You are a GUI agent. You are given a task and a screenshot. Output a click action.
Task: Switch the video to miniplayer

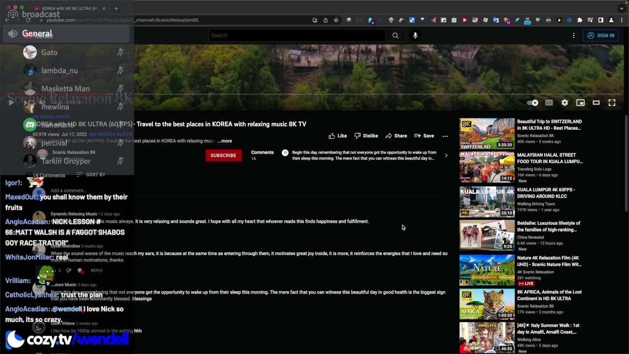pyautogui.click(x=580, y=103)
